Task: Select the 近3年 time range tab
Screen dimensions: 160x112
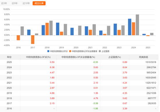Action: (x=4, y=3)
